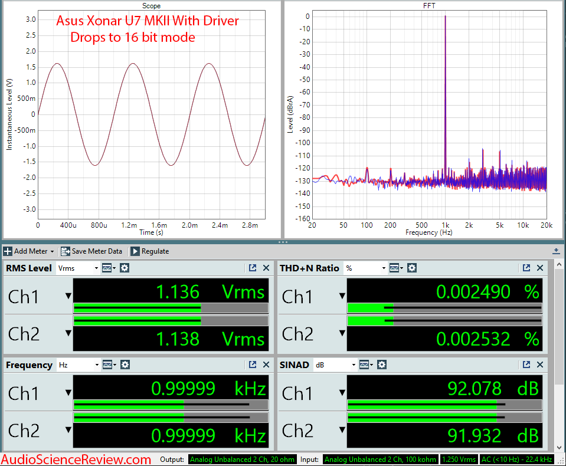Pop out the SINAD meter
The height and width of the screenshot is (466, 566).
coord(526,365)
